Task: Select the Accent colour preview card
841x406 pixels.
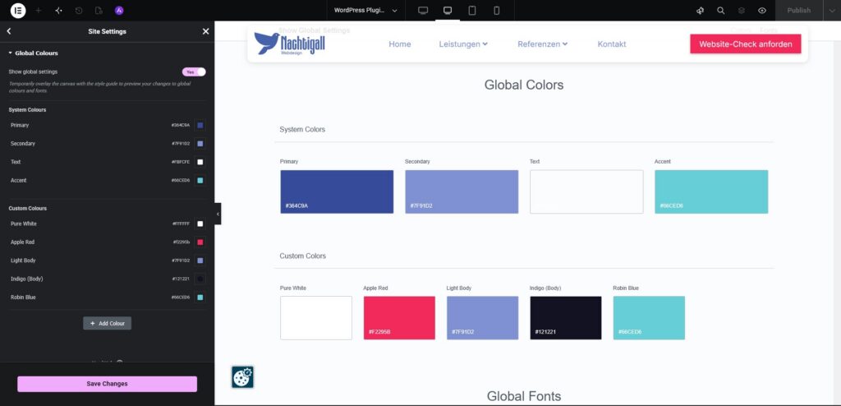Action: (x=711, y=191)
